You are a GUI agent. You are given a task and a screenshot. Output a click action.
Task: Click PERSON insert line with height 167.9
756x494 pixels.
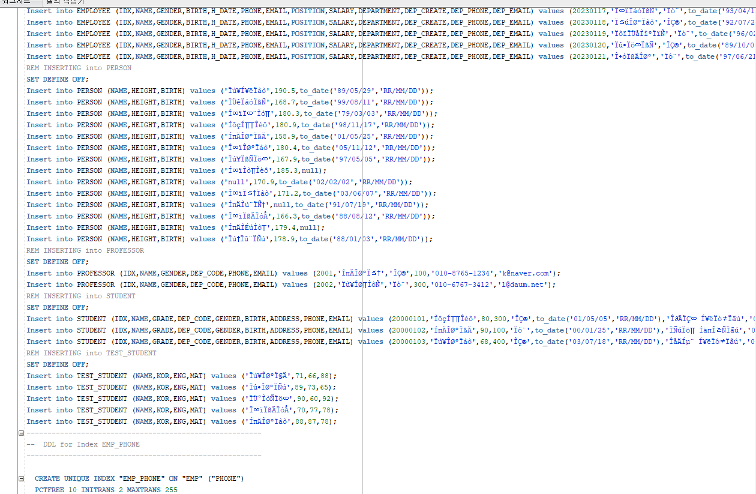[231, 159]
